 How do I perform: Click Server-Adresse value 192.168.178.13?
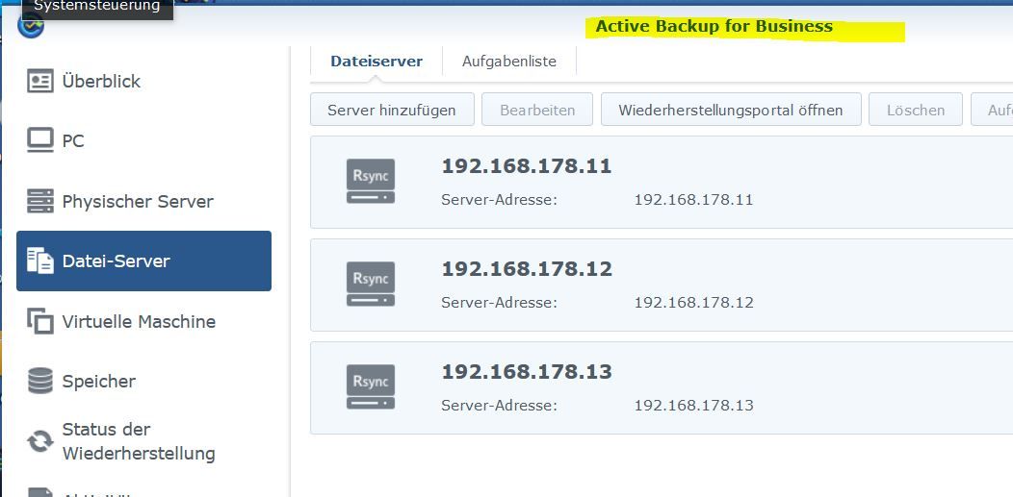[694, 406]
